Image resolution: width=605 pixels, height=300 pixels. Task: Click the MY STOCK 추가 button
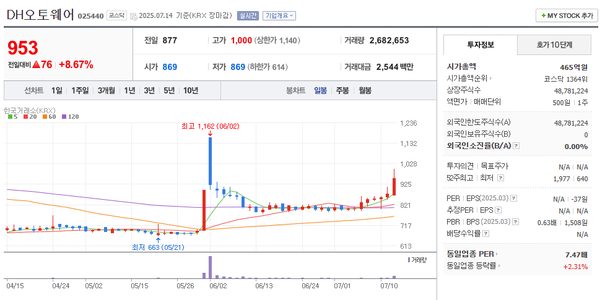tap(567, 16)
